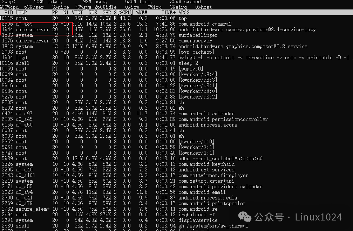Select the VIRT column header

77,13
